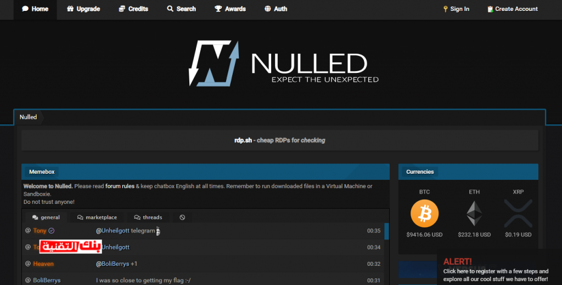This screenshot has height=285, width=562.
Task: Open BoliBerrys user profile from 00:31 message
Action: (x=47, y=281)
